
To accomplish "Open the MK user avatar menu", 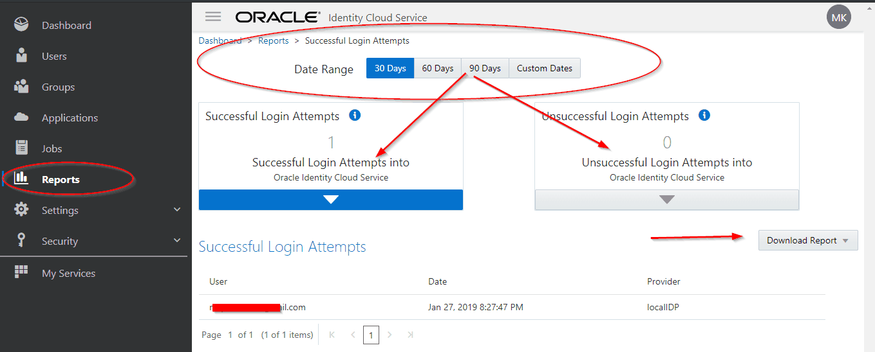I will (x=838, y=17).
